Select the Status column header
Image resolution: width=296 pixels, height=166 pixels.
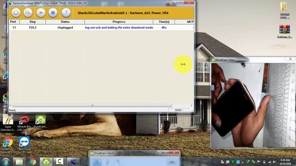(65, 22)
